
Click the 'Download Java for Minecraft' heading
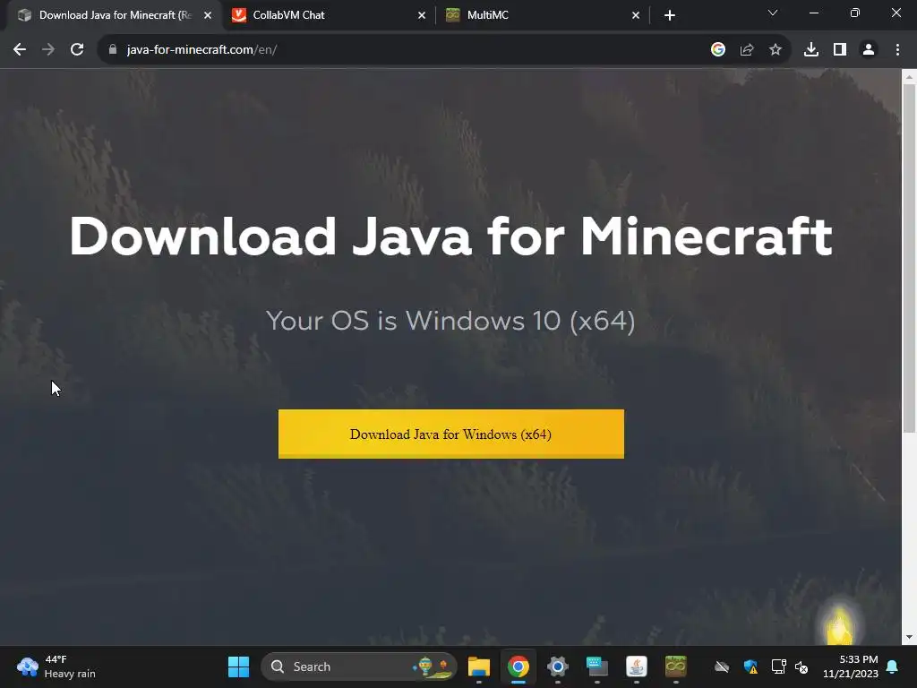451,236
